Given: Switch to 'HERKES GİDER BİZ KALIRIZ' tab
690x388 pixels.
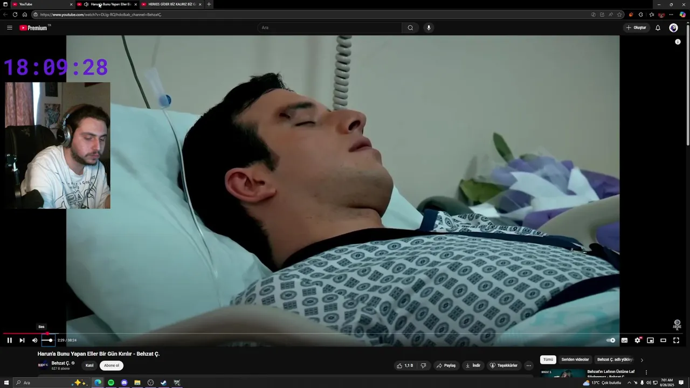Looking at the screenshot, I should (171, 4).
